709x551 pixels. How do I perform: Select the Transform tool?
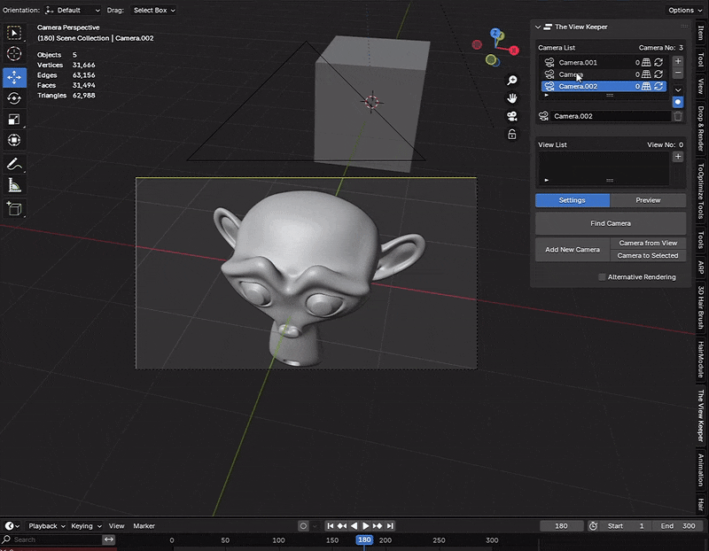tap(14, 140)
